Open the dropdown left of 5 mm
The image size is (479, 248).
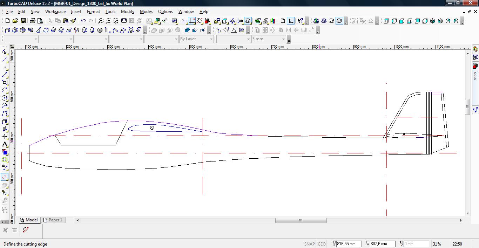pyautogui.click(x=234, y=39)
